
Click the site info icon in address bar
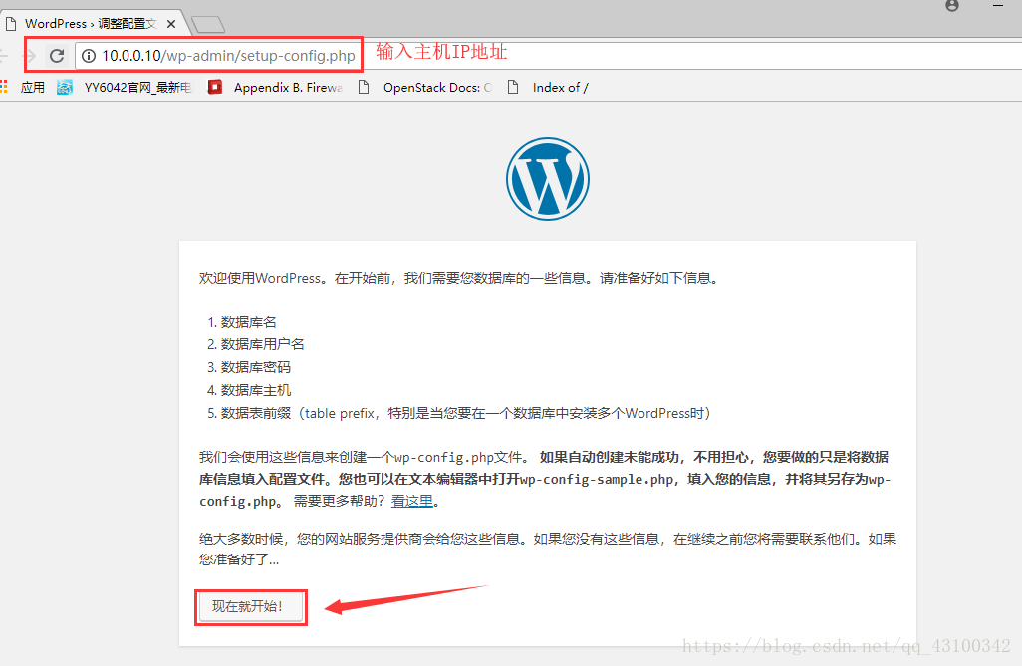[89, 56]
